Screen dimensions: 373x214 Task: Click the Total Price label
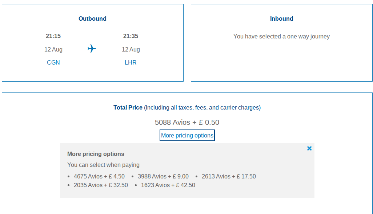(128, 107)
